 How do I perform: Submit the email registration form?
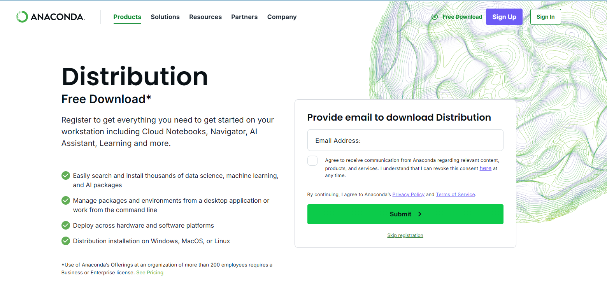tap(405, 214)
